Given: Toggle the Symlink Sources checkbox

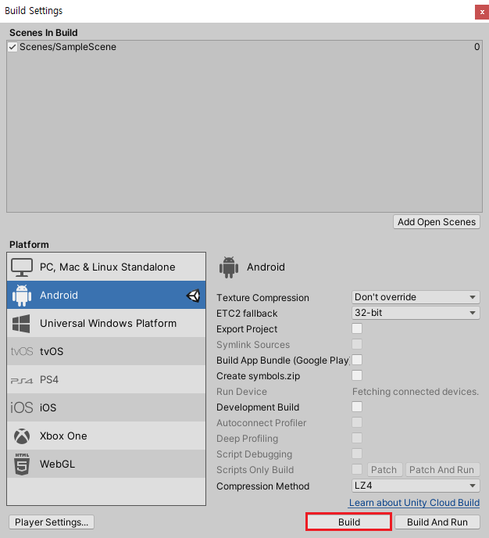Looking at the screenshot, I should [x=357, y=344].
